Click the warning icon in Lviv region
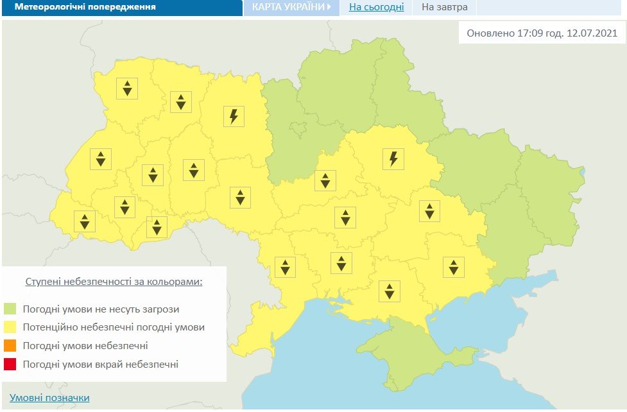 (x=101, y=159)
